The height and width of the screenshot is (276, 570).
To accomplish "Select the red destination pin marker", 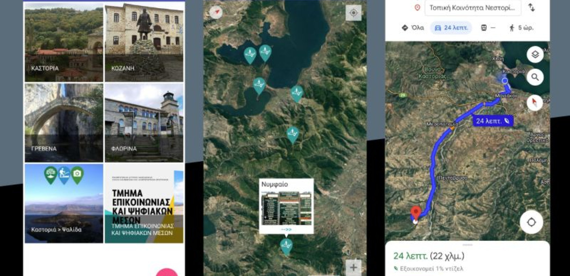I will click(x=416, y=213).
